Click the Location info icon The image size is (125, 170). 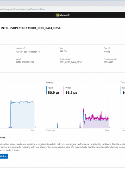(x=24, y=48)
